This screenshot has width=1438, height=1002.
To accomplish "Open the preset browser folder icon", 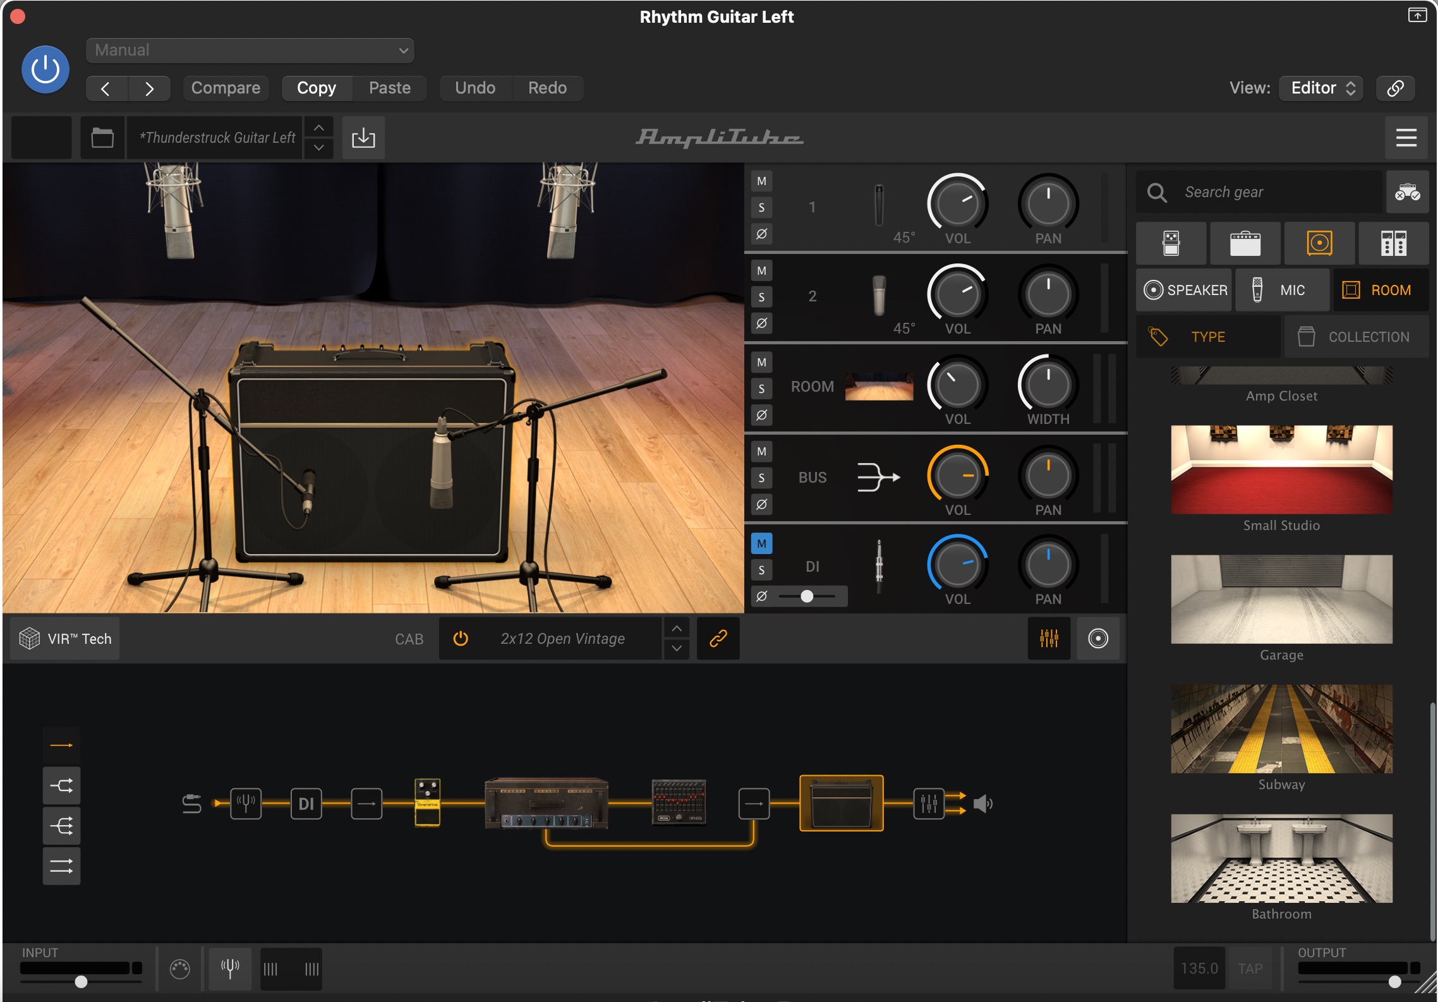I will [102, 137].
